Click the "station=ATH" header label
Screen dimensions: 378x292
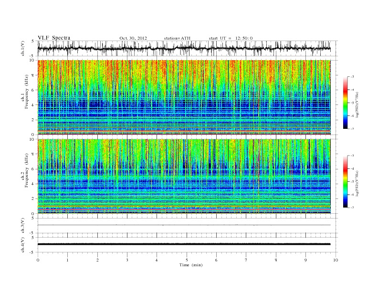(x=177, y=38)
